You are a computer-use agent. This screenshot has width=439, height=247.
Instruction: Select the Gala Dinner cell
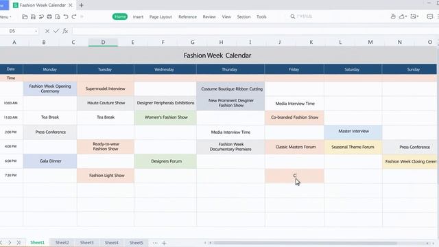(50, 161)
